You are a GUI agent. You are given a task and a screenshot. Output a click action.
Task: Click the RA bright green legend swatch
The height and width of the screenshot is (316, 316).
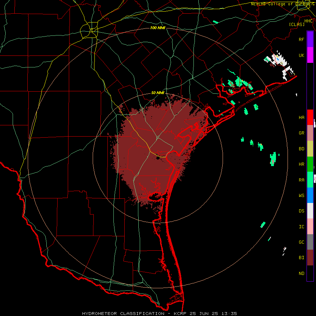click(310, 180)
